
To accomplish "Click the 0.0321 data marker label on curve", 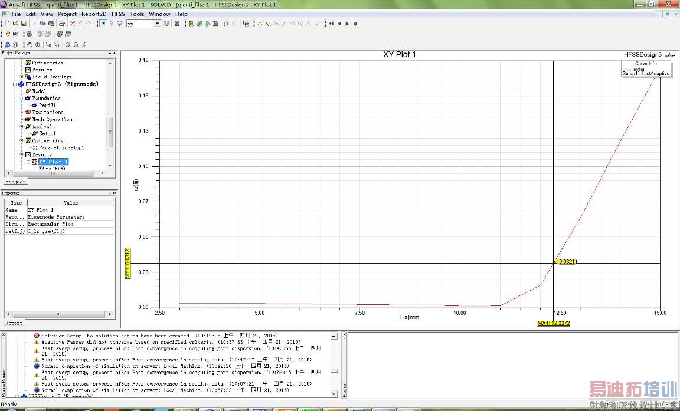I will pyautogui.click(x=566, y=262).
